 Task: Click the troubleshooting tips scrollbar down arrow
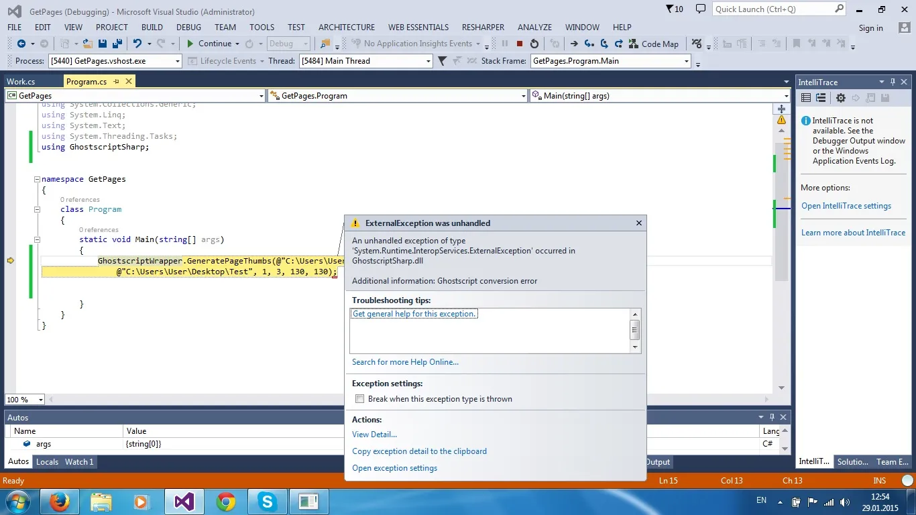pos(635,347)
